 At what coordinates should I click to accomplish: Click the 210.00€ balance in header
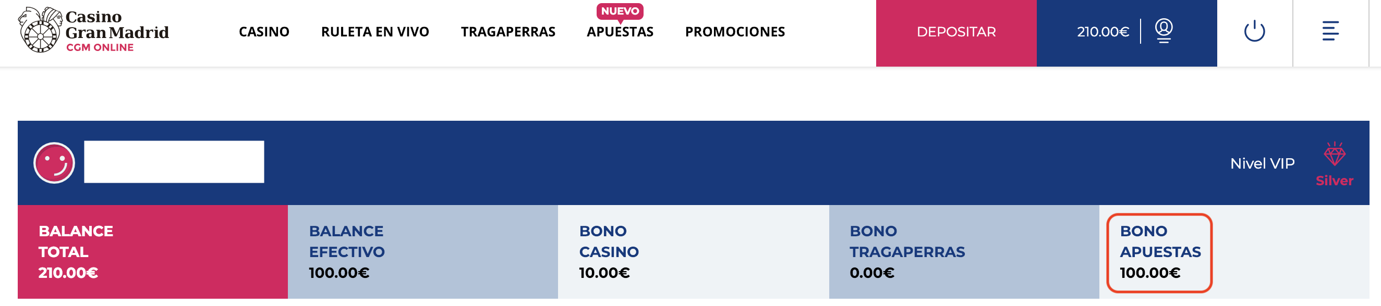(x=1103, y=32)
